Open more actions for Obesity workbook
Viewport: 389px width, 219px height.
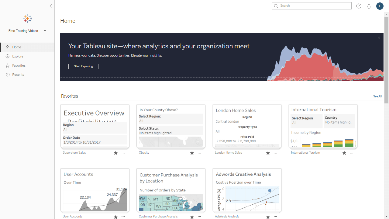[199, 153]
